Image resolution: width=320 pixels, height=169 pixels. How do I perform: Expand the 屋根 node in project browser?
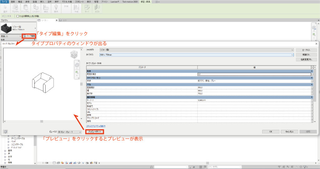[5, 151]
